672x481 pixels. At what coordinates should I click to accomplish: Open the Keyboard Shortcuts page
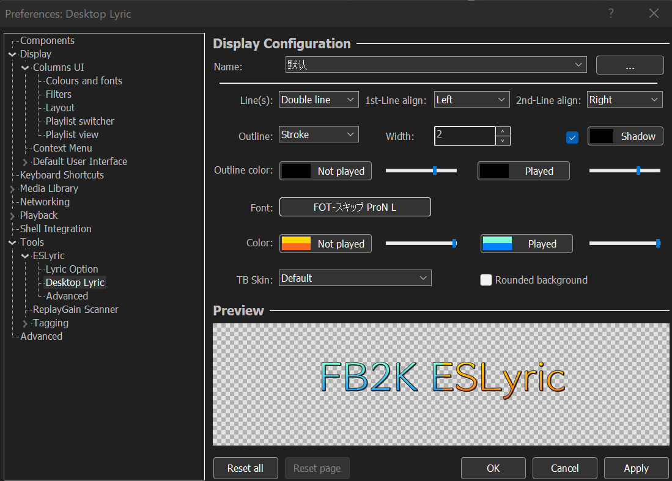pyautogui.click(x=62, y=174)
